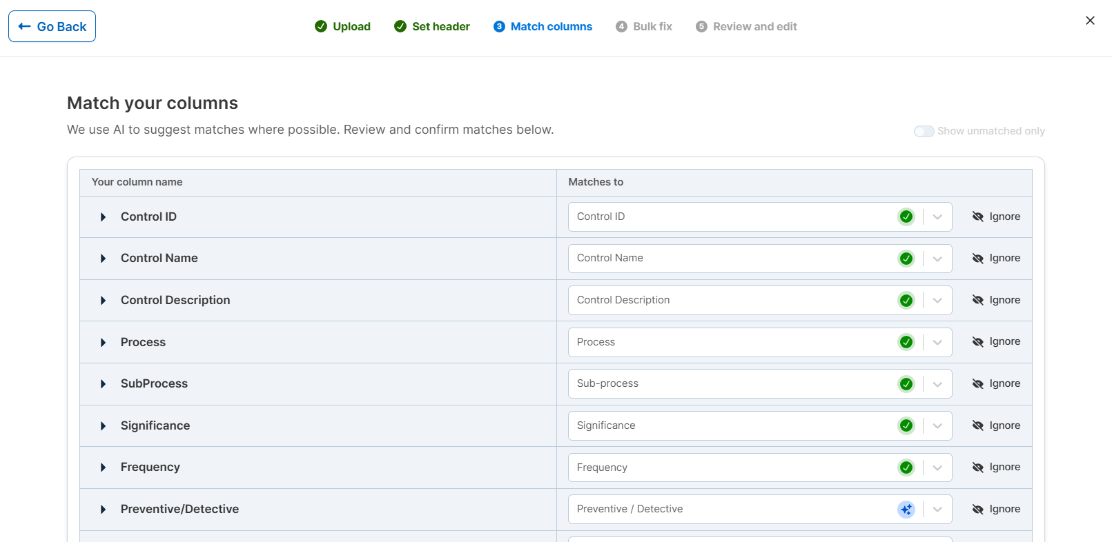
Task: Click the green check icon for Control Name
Action: [x=906, y=259]
